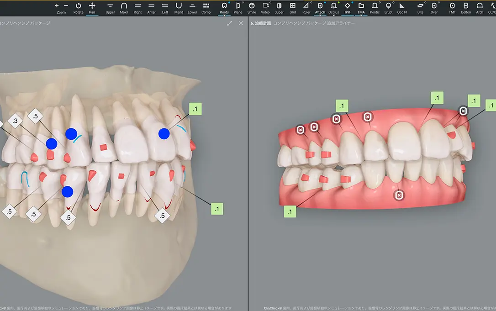The width and height of the screenshot is (496, 311).
Task: Activate the Pan tool
Action: (x=92, y=7)
